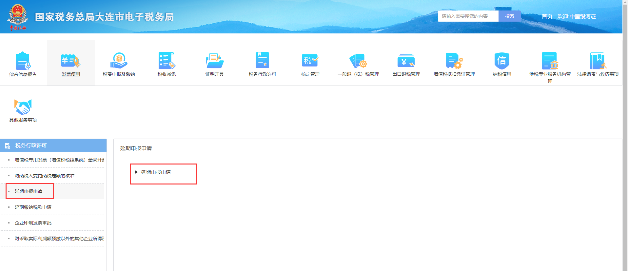
Task: Go to 首页 home link
Action: click(547, 16)
